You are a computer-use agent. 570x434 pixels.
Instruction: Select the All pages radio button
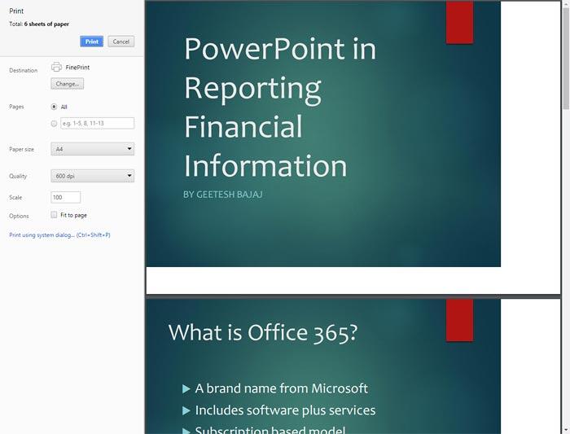point(55,107)
